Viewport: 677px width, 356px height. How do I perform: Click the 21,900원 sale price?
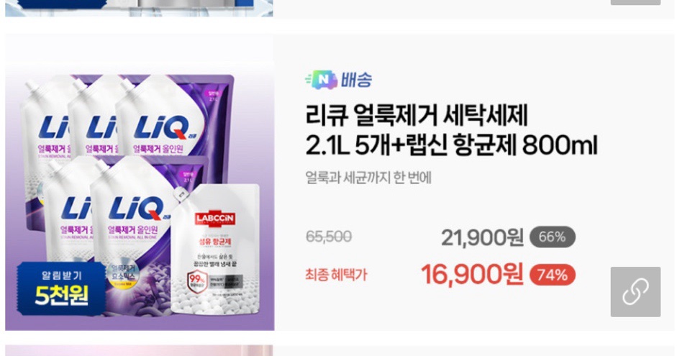(482, 237)
